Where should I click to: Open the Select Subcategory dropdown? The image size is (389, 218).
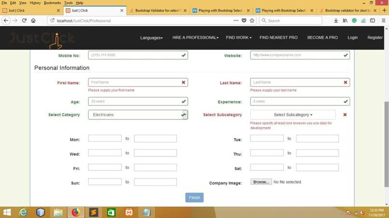(x=293, y=115)
